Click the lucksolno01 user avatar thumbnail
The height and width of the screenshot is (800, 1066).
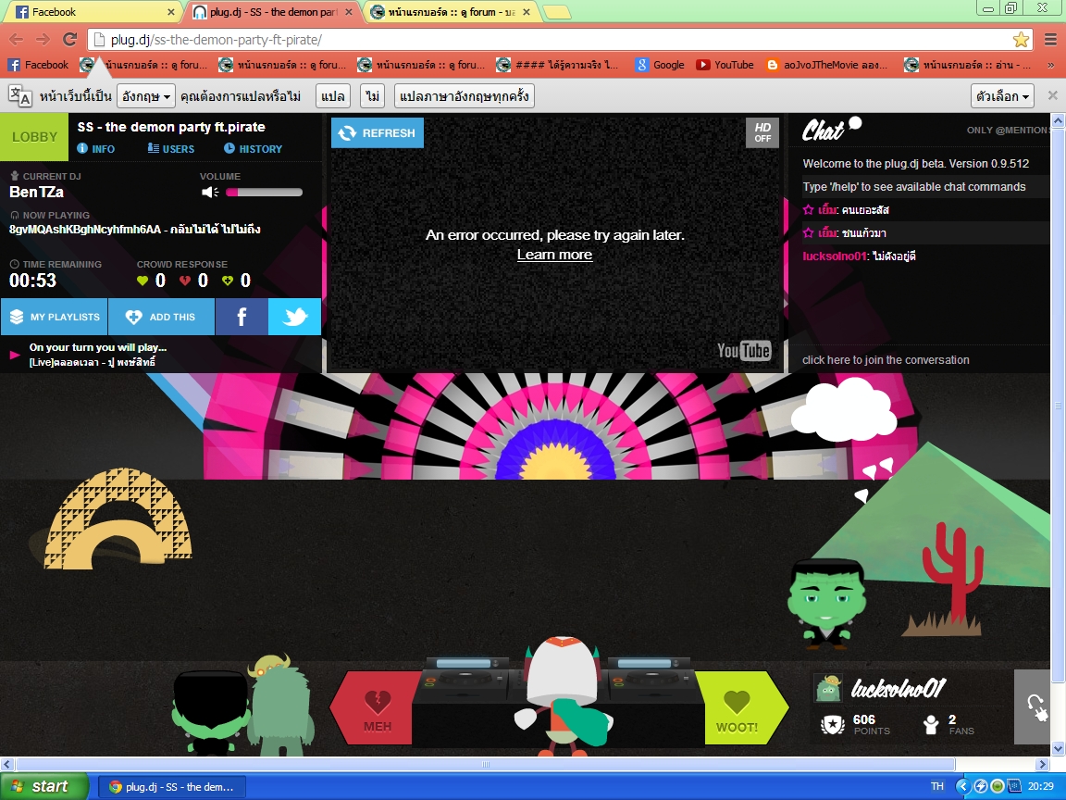pyautogui.click(x=829, y=689)
